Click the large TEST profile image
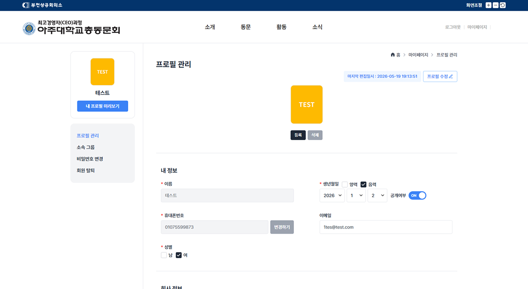 click(x=307, y=105)
